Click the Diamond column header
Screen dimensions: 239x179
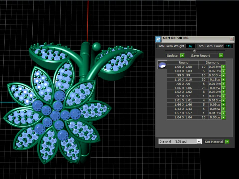coord(212,63)
